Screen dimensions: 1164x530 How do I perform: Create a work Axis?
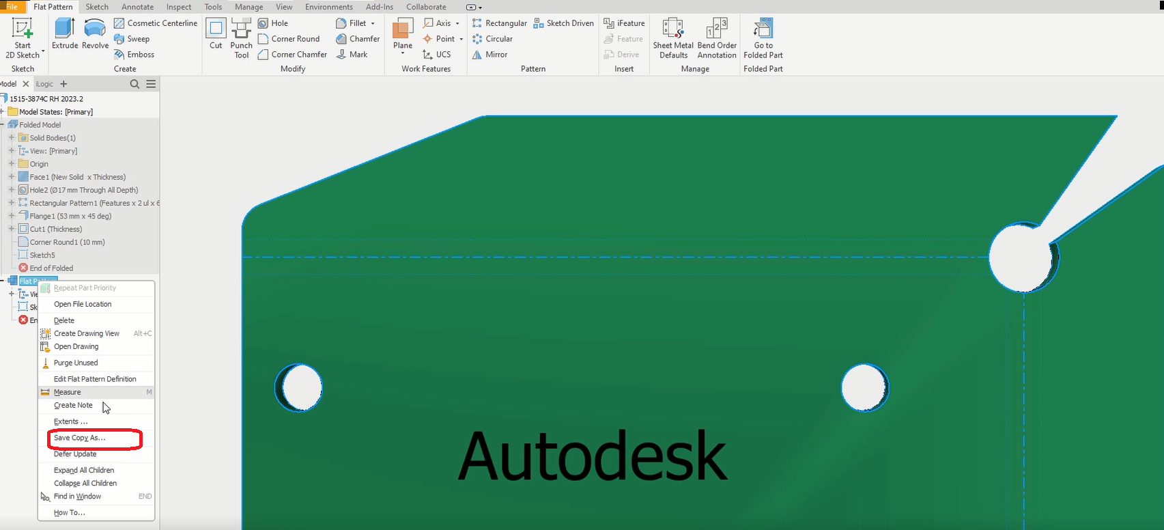click(437, 23)
